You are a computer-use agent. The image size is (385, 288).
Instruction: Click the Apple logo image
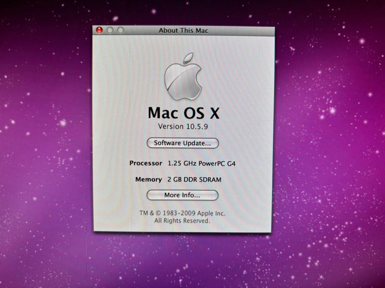[x=183, y=77]
